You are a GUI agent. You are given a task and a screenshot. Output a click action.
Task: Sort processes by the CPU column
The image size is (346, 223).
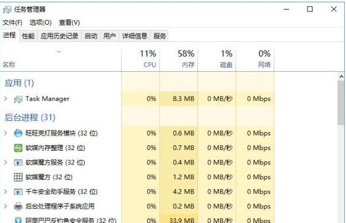140,59
